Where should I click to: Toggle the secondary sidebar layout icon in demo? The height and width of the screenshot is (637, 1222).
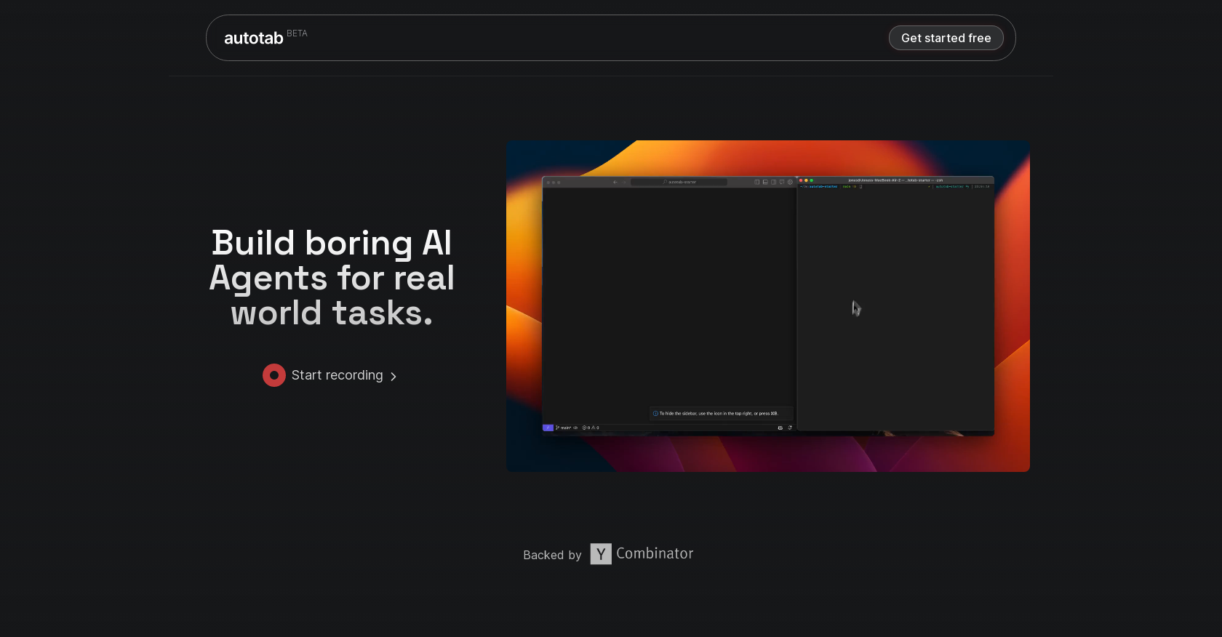coord(773,182)
